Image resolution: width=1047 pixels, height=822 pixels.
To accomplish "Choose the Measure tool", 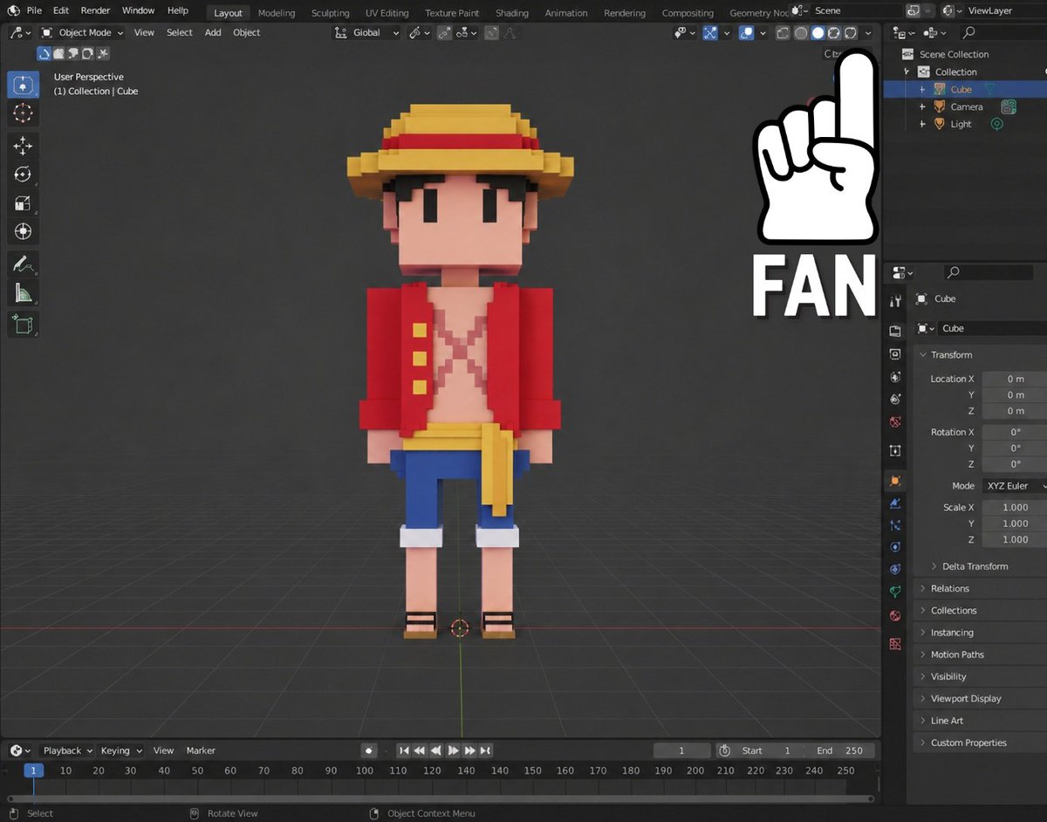I will point(23,293).
